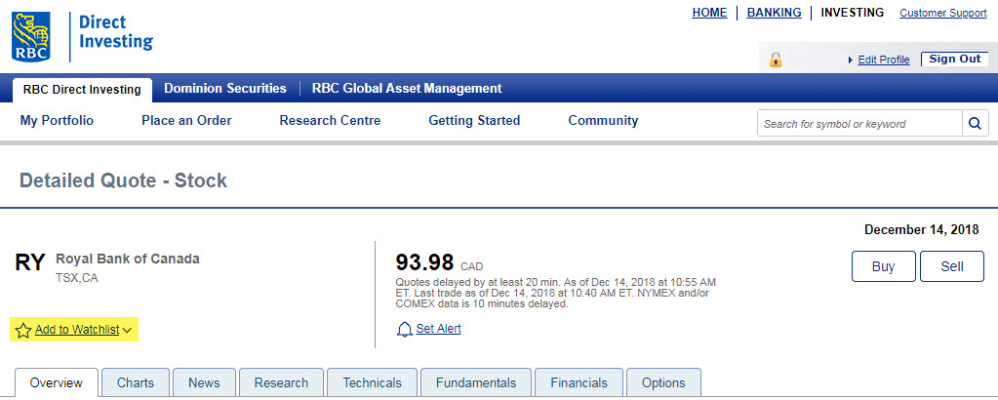998x400 pixels.
Task: Click the Sign Out button
Action: (954, 60)
